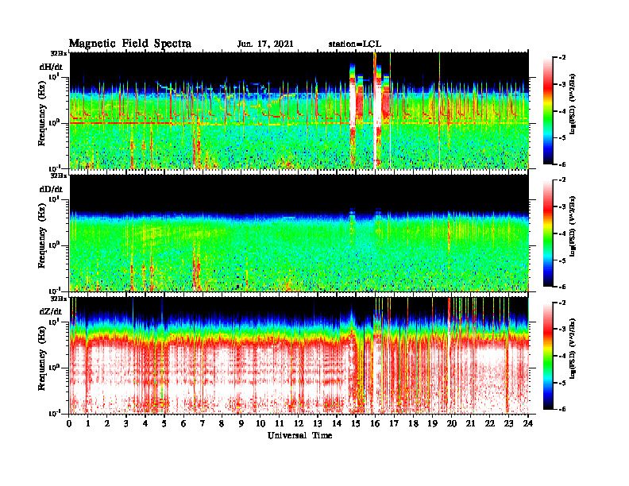629x486 pixels.
Task: Click hour "0" on the Universal Time axis
Action: [x=69, y=424]
